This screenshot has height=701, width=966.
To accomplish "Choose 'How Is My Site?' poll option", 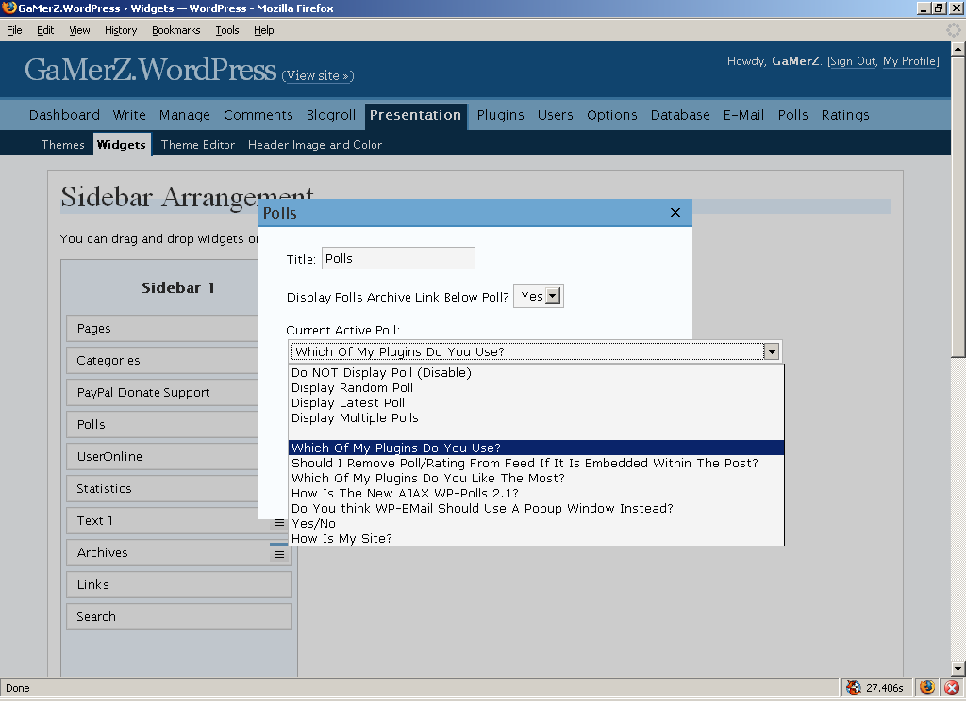I will tap(341, 539).
